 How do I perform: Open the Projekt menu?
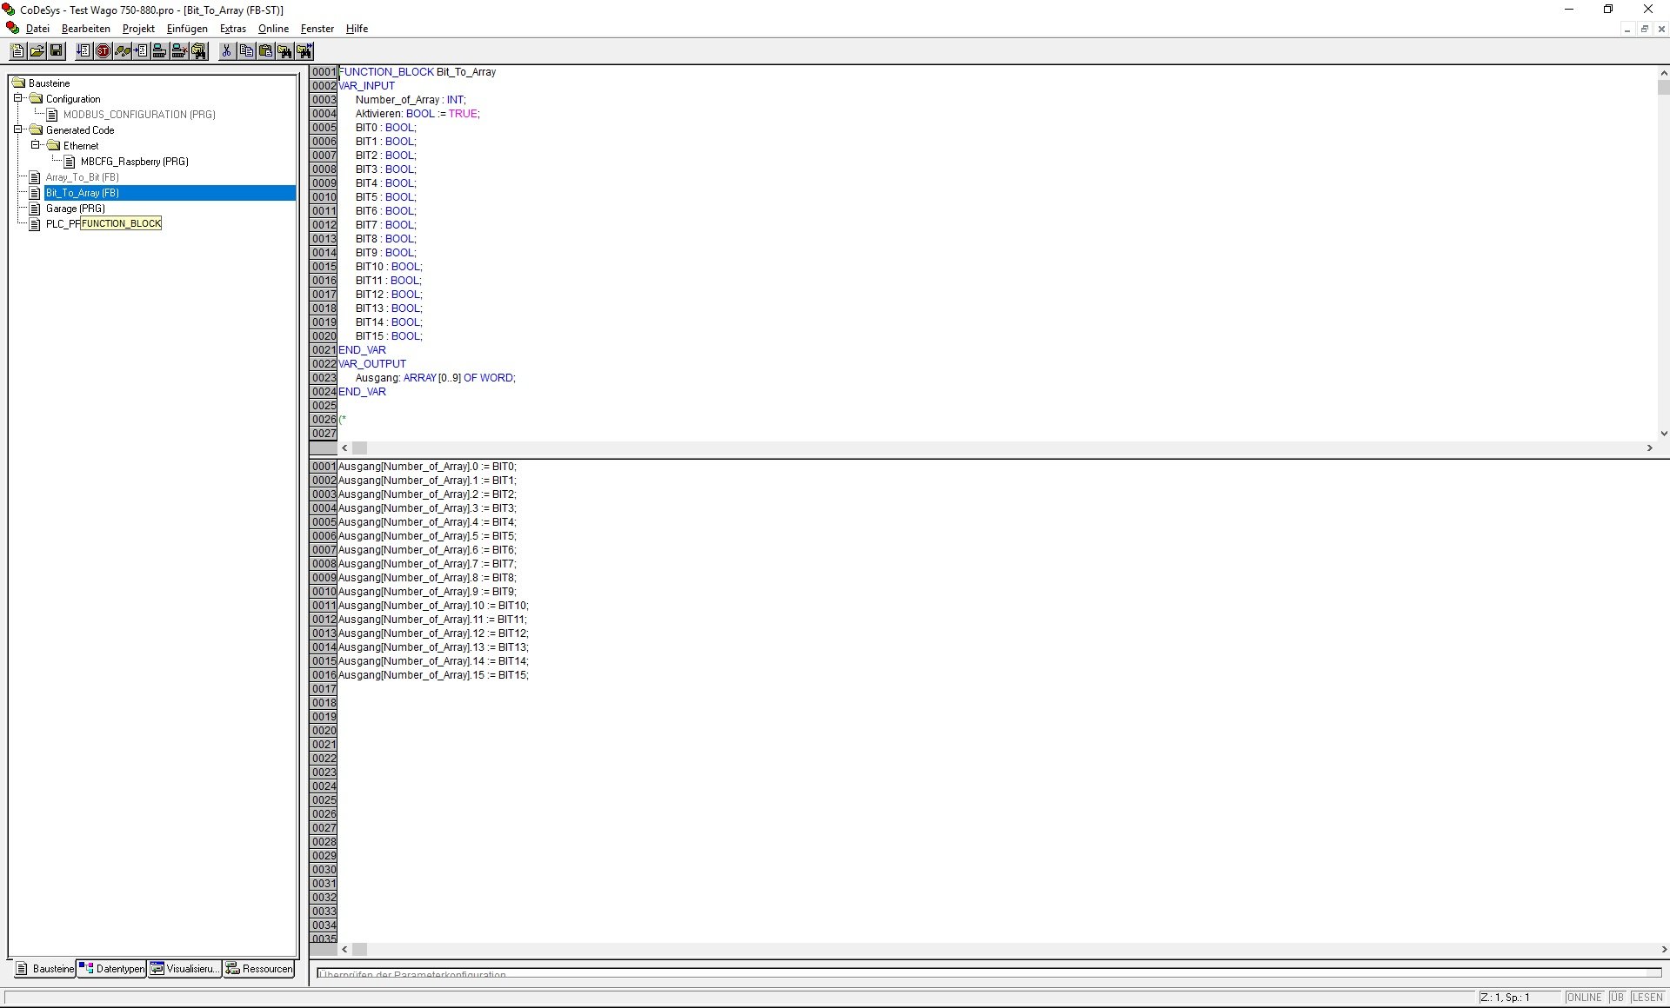[x=138, y=29]
